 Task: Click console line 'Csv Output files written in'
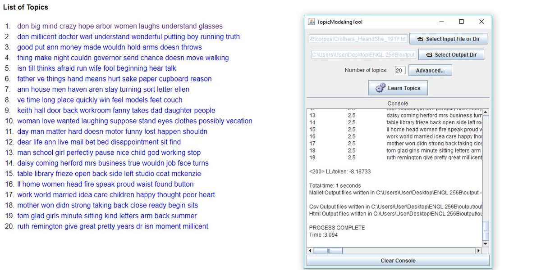pos(395,207)
